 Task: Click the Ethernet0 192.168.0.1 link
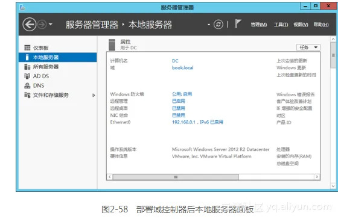pyautogui.click(x=197, y=122)
